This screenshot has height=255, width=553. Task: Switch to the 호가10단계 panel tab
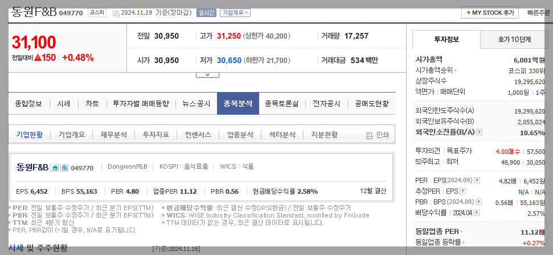pos(514,39)
